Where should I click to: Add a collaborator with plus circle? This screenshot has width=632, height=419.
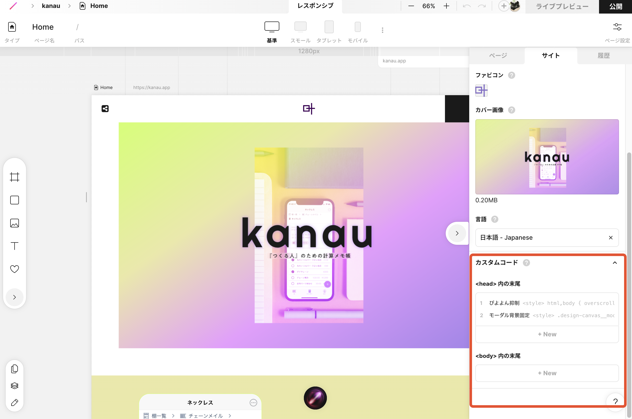pyautogui.click(x=503, y=6)
